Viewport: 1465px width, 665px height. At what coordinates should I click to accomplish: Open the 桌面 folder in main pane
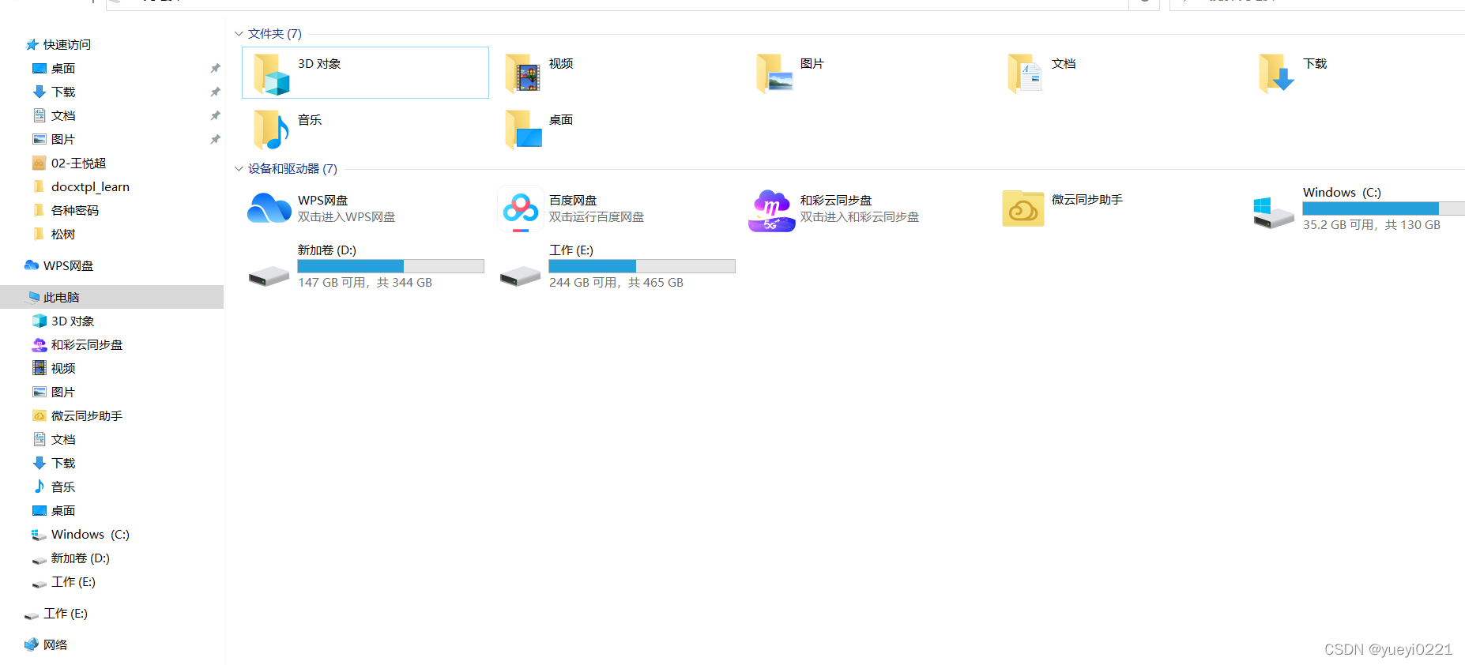522,130
